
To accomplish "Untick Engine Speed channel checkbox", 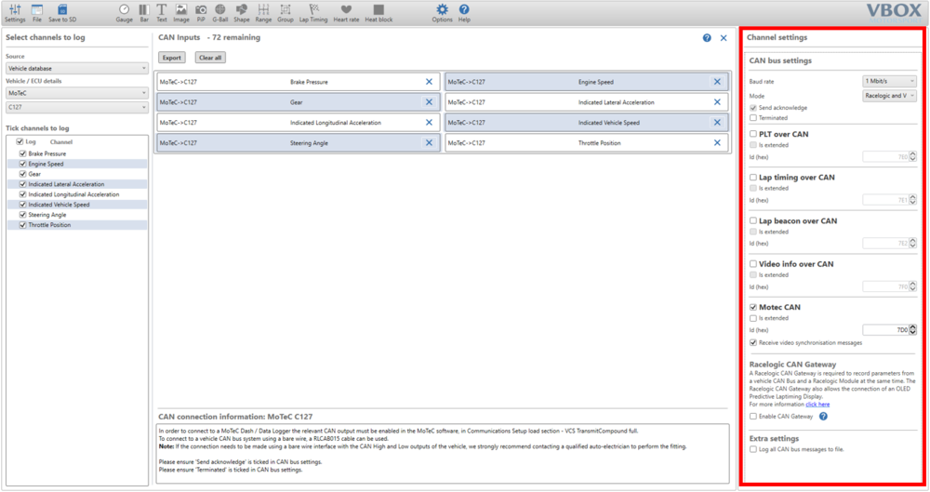I will [22, 164].
